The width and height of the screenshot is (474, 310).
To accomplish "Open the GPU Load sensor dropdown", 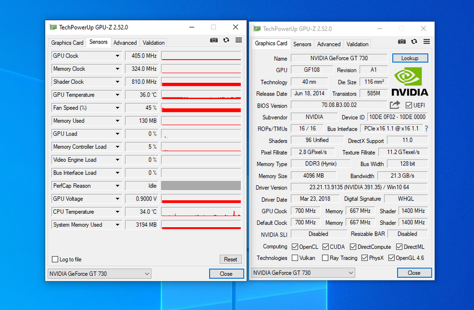I will click(117, 134).
